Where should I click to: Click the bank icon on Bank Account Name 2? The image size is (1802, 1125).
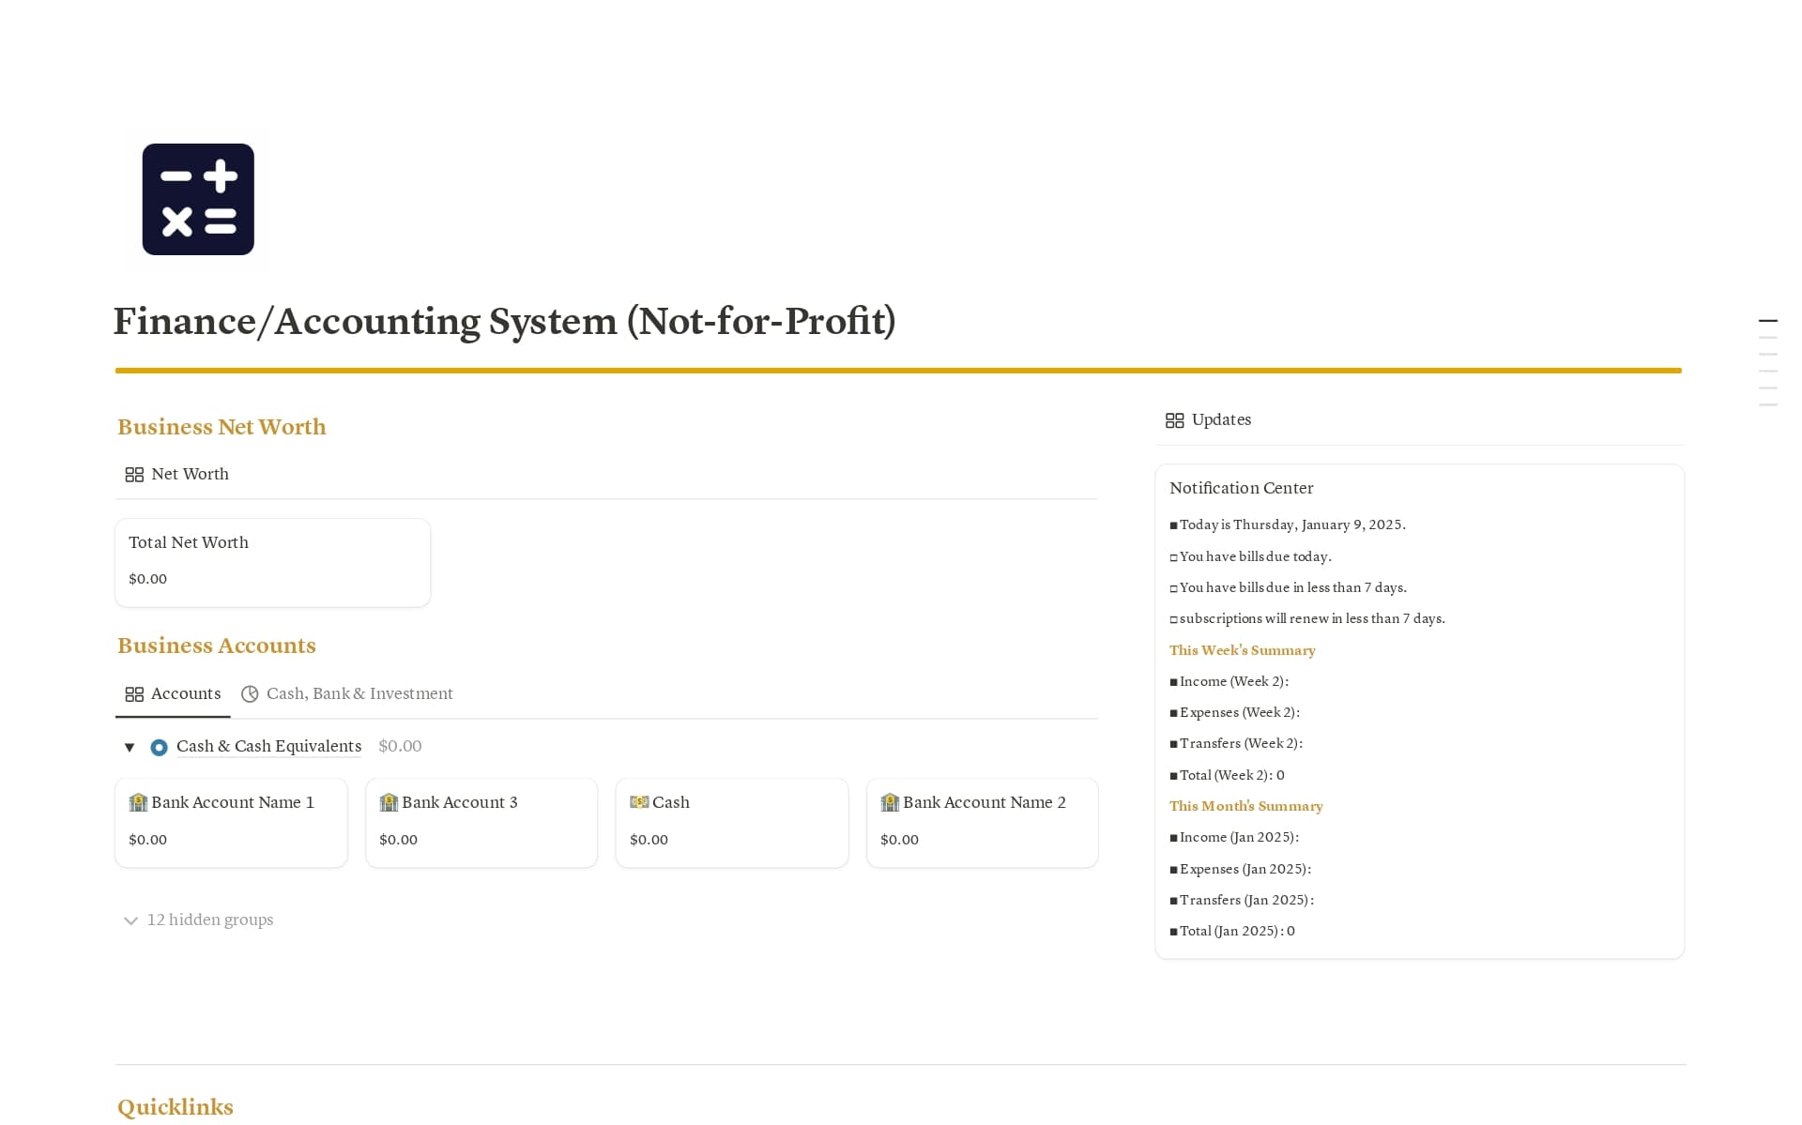pos(889,802)
